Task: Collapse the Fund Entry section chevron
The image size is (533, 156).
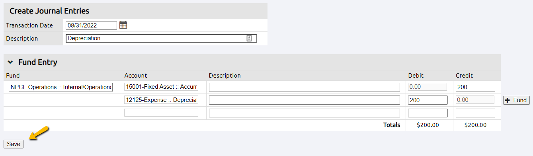Action: 10,62
